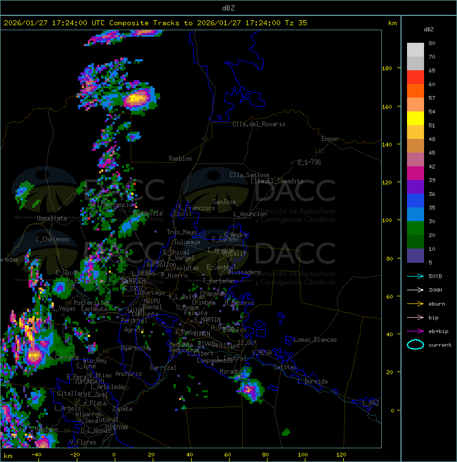Click the eburn yellow arrow legend icon

click(415, 304)
